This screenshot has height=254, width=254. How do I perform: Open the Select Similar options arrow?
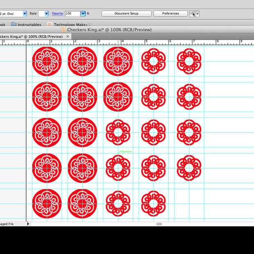(197, 14)
